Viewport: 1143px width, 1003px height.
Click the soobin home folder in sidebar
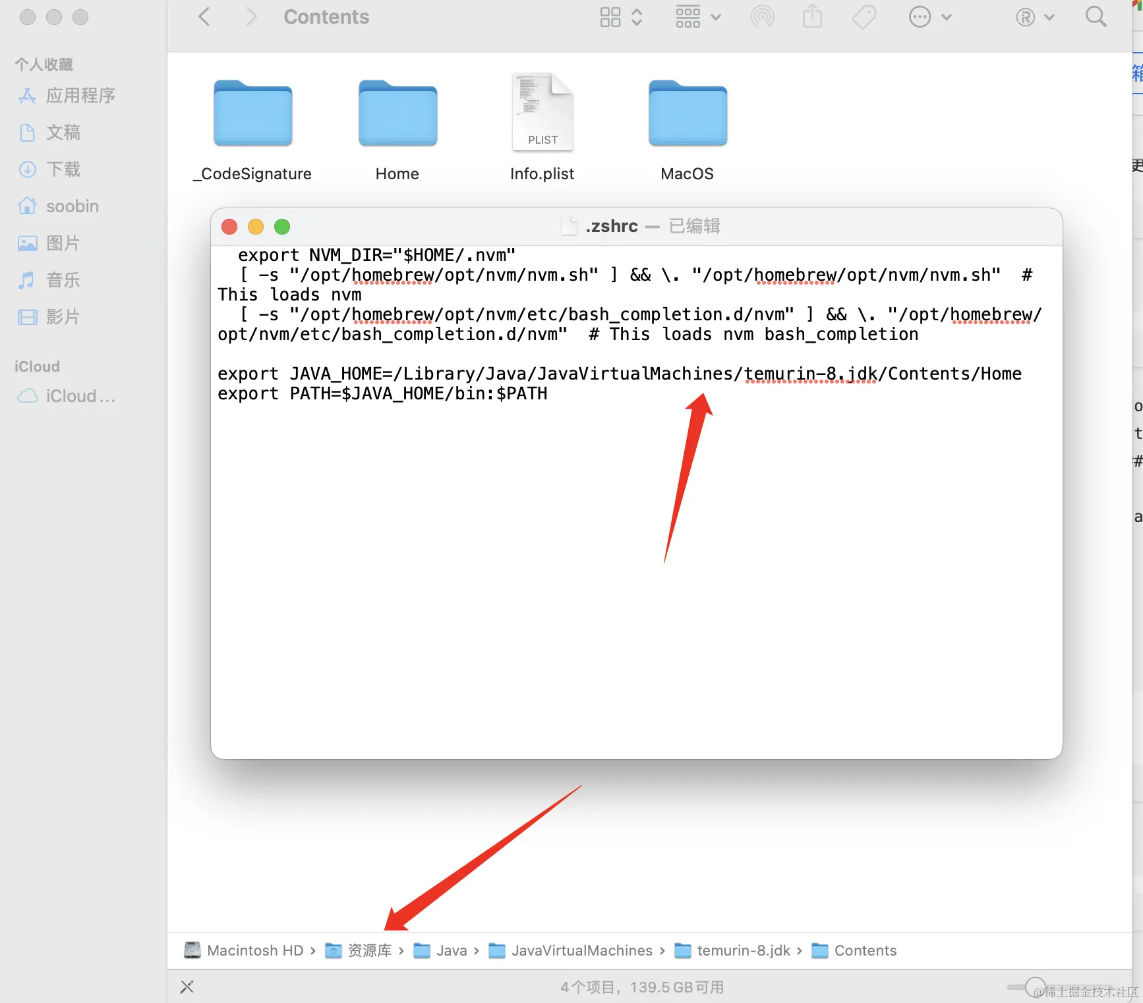tap(73, 206)
